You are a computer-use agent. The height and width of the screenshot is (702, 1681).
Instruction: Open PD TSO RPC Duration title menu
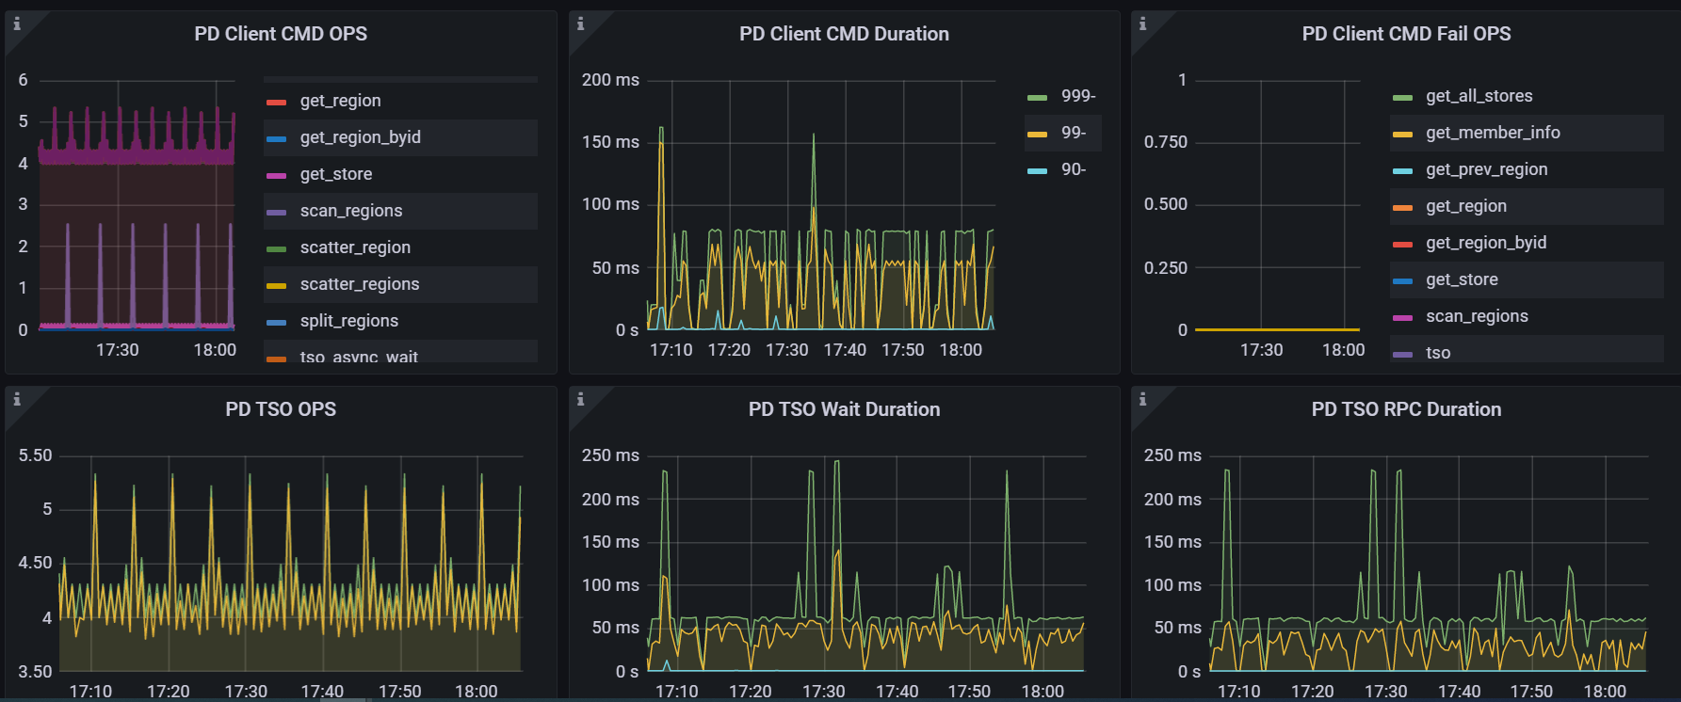(1406, 409)
